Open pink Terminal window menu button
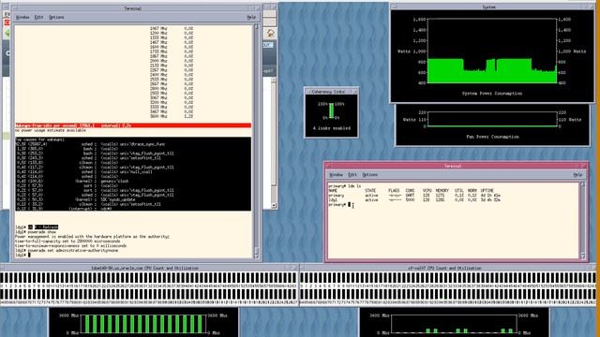600x337 pixels. click(x=328, y=166)
